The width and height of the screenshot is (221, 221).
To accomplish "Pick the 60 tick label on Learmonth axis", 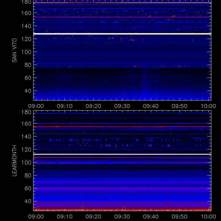I will (28, 188).
